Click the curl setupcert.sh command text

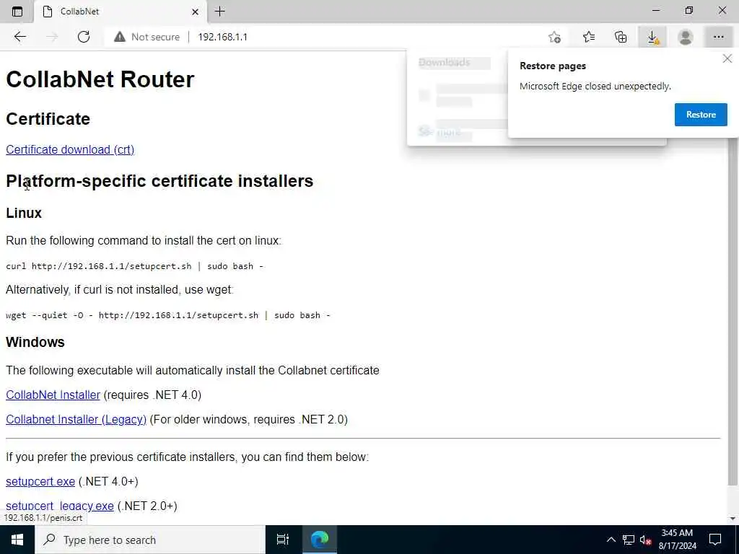[134, 266]
